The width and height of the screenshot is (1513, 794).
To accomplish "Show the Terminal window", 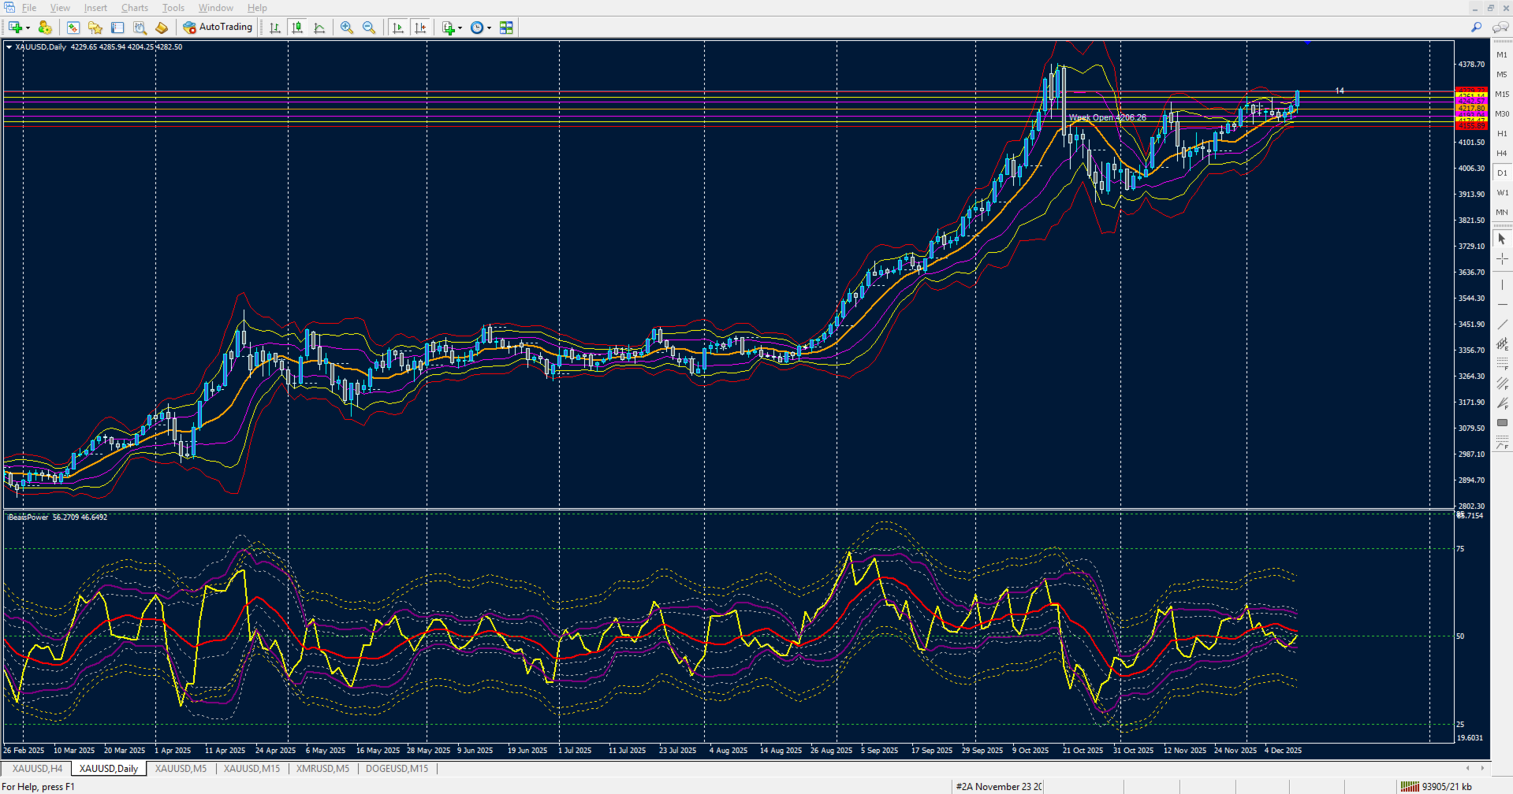I will (117, 28).
